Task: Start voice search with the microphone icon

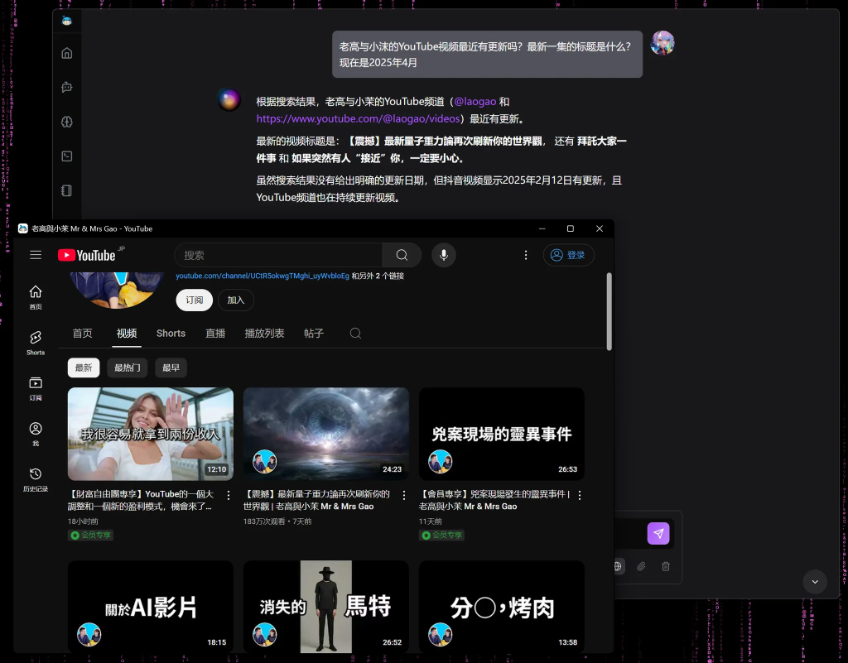Action: pyautogui.click(x=444, y=255)
